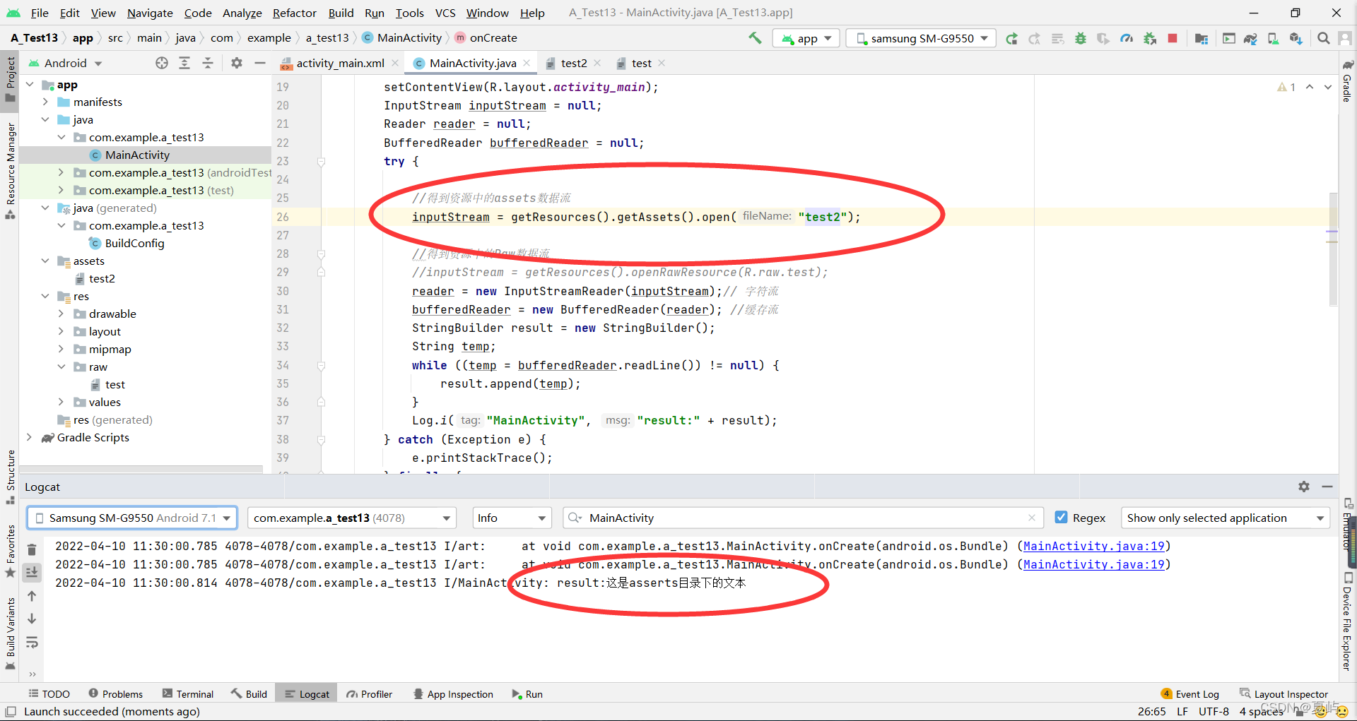
Task: Open com.example.a_test13 process dropdown
Action: [x=351, y=518]
